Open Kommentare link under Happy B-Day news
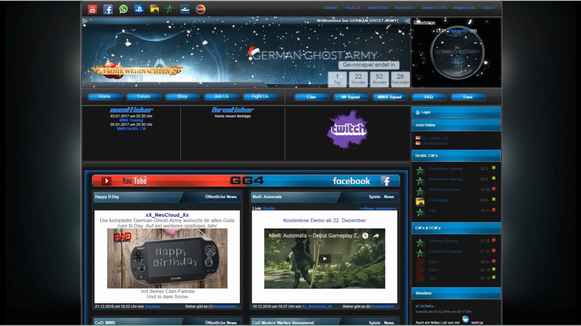 (225, 306)
